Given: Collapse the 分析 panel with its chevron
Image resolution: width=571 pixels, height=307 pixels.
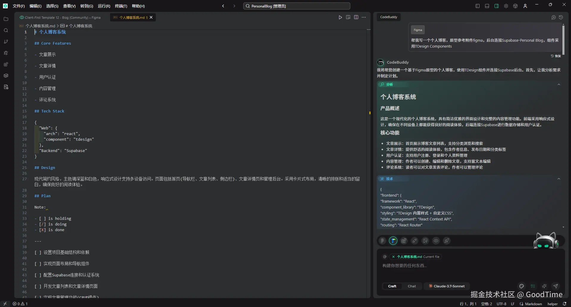Looking at the screenshot, I should click(x=559, y=84).
